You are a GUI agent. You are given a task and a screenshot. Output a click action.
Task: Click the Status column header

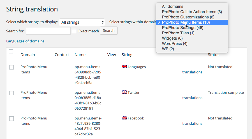[x=214, y=55]
